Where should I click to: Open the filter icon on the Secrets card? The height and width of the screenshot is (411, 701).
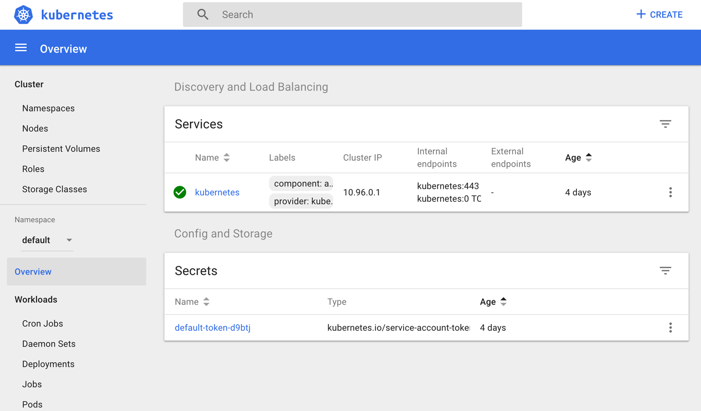(665, 271)
